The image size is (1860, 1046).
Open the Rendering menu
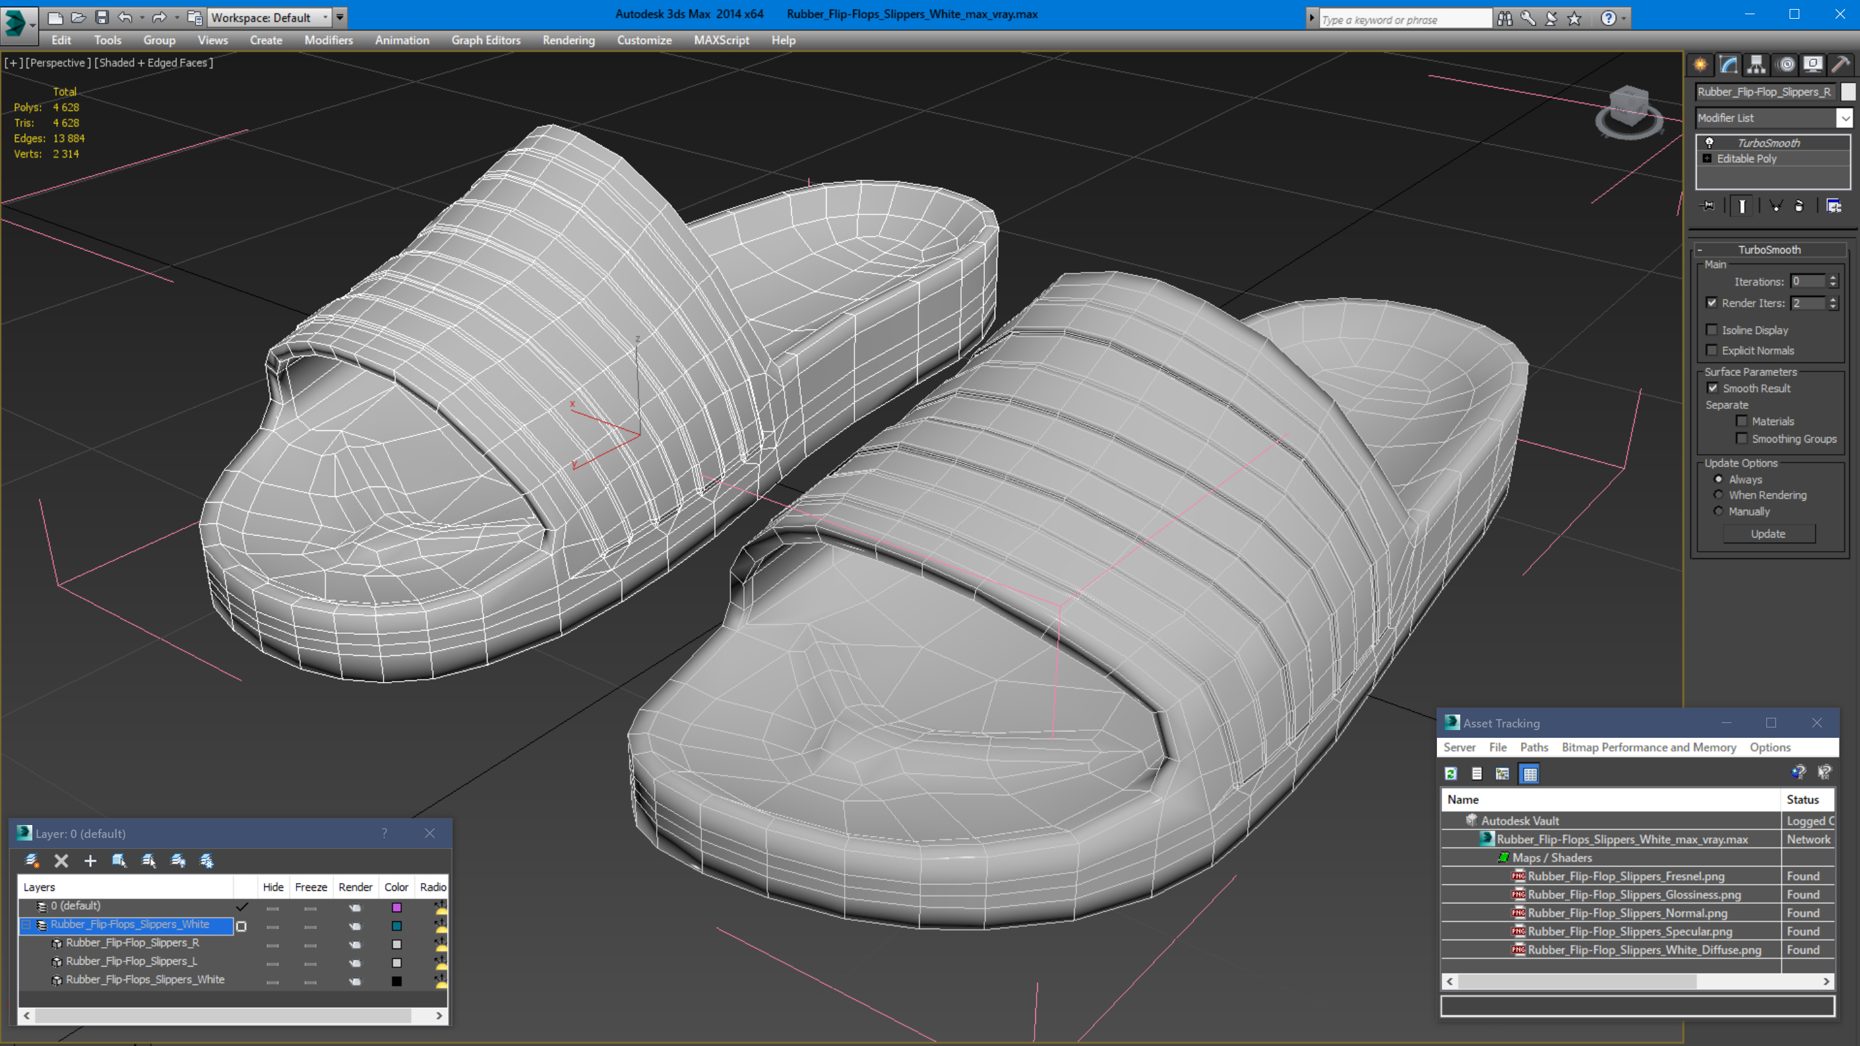pyautogui.click(x=568, y=41)
